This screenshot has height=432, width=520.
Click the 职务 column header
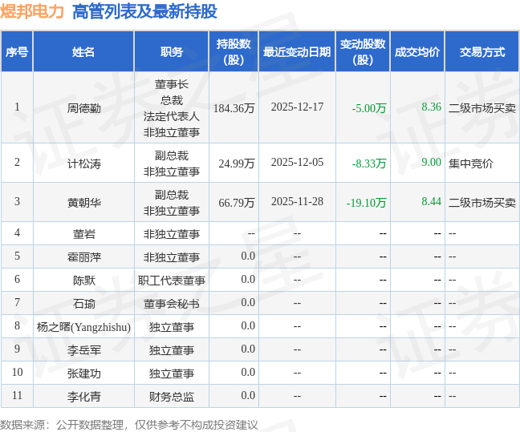pos(172,51)
